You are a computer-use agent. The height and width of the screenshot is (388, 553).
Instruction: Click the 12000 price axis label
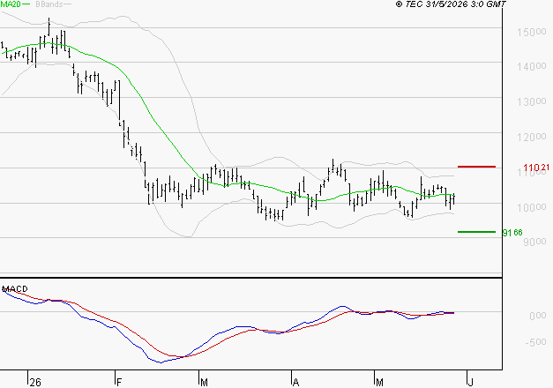tap(532, 137)
